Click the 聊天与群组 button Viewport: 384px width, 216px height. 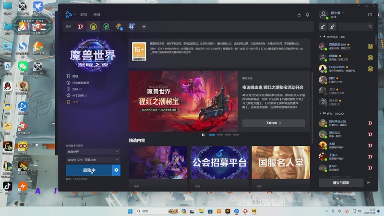[x=341, y=183]
